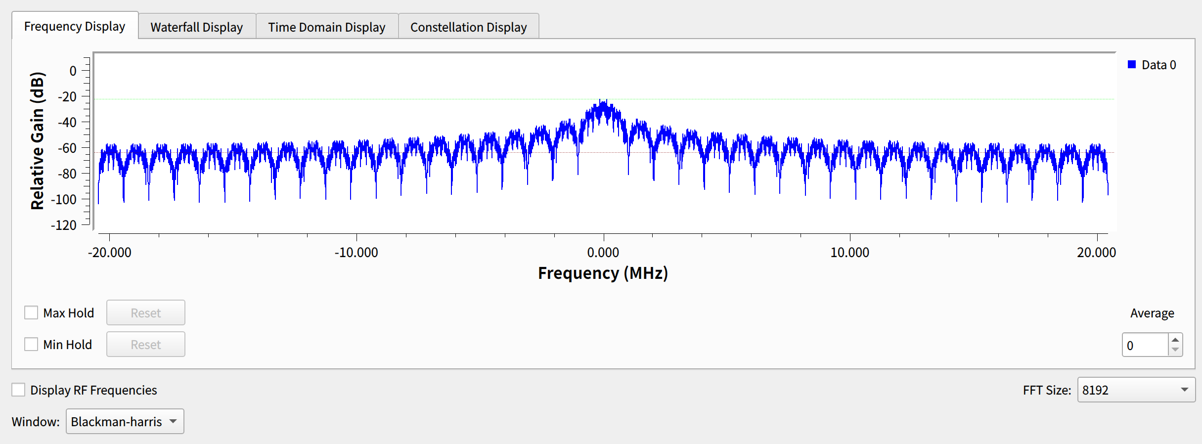This screenshot has width=1202, height=444.
Task: Select the Constellation Display tab
Action: pos(468,27)
